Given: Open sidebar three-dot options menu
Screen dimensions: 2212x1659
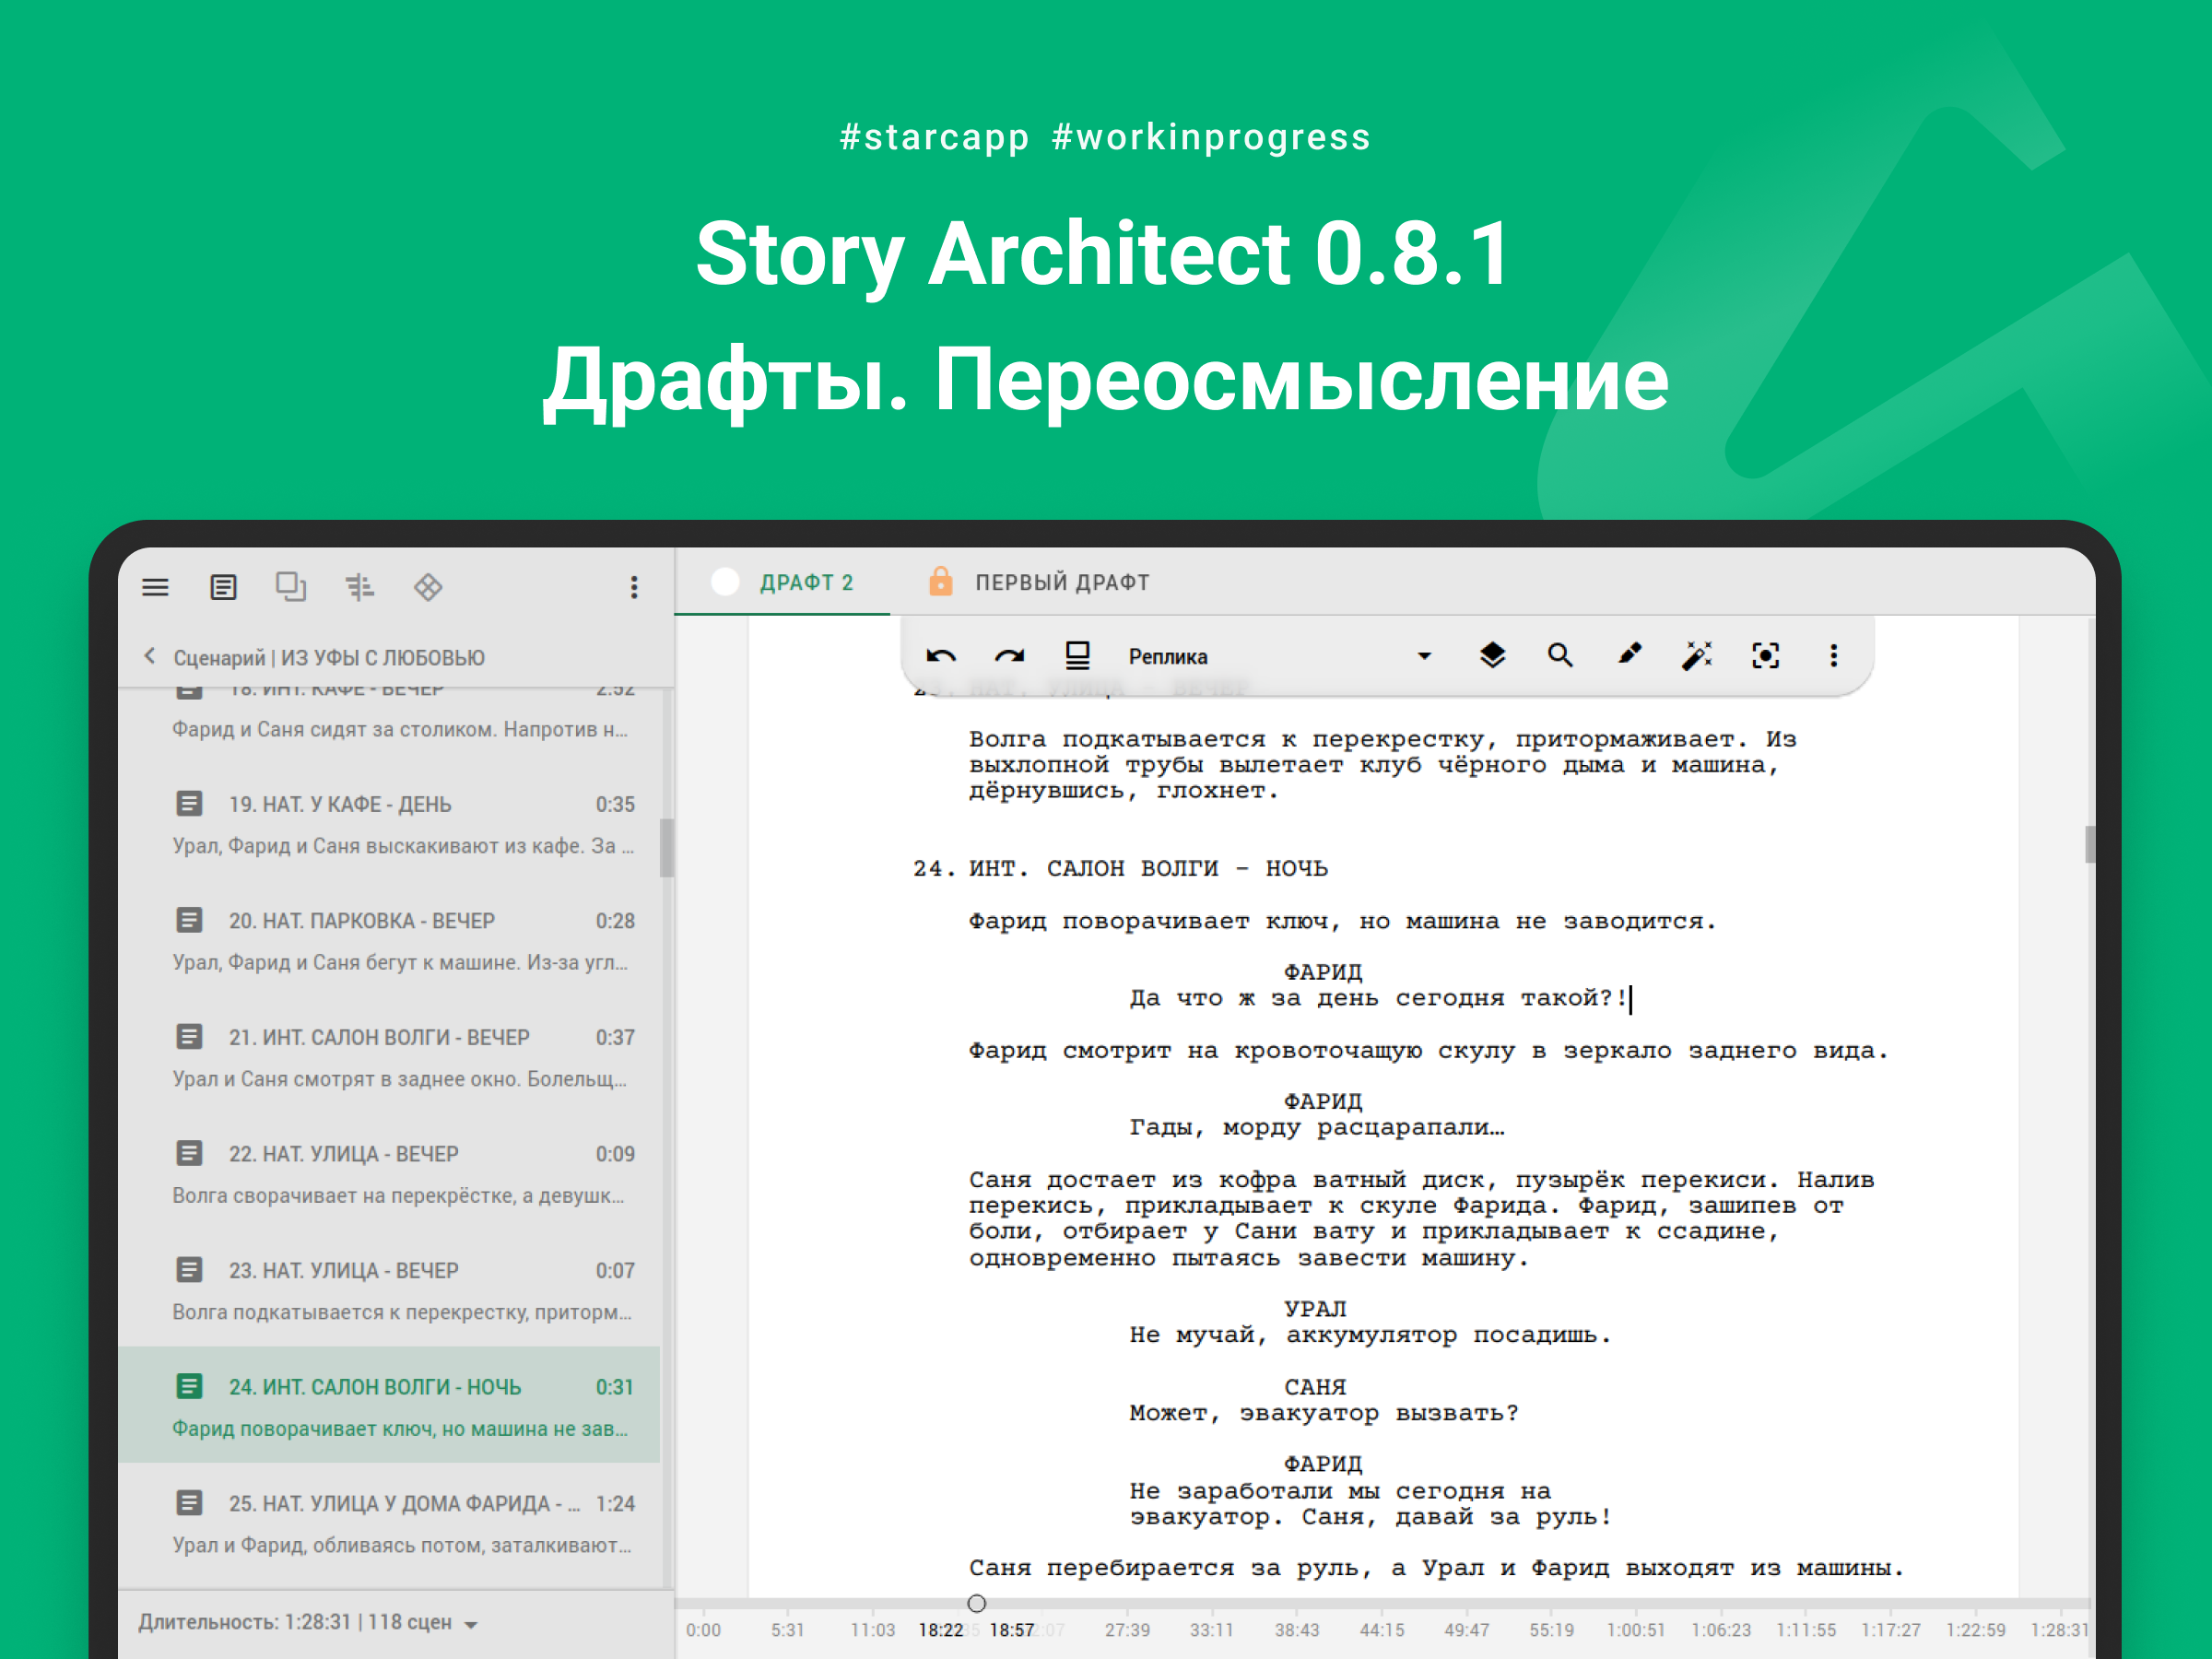Looking at the screenshot, I should click(x=633, y=587).
